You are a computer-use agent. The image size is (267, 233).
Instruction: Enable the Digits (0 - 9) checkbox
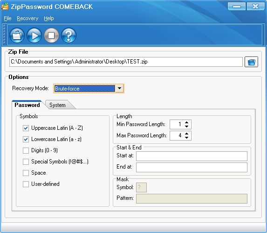click(26, 151)
